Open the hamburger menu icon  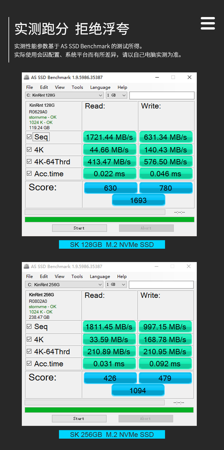coord(208,23)
